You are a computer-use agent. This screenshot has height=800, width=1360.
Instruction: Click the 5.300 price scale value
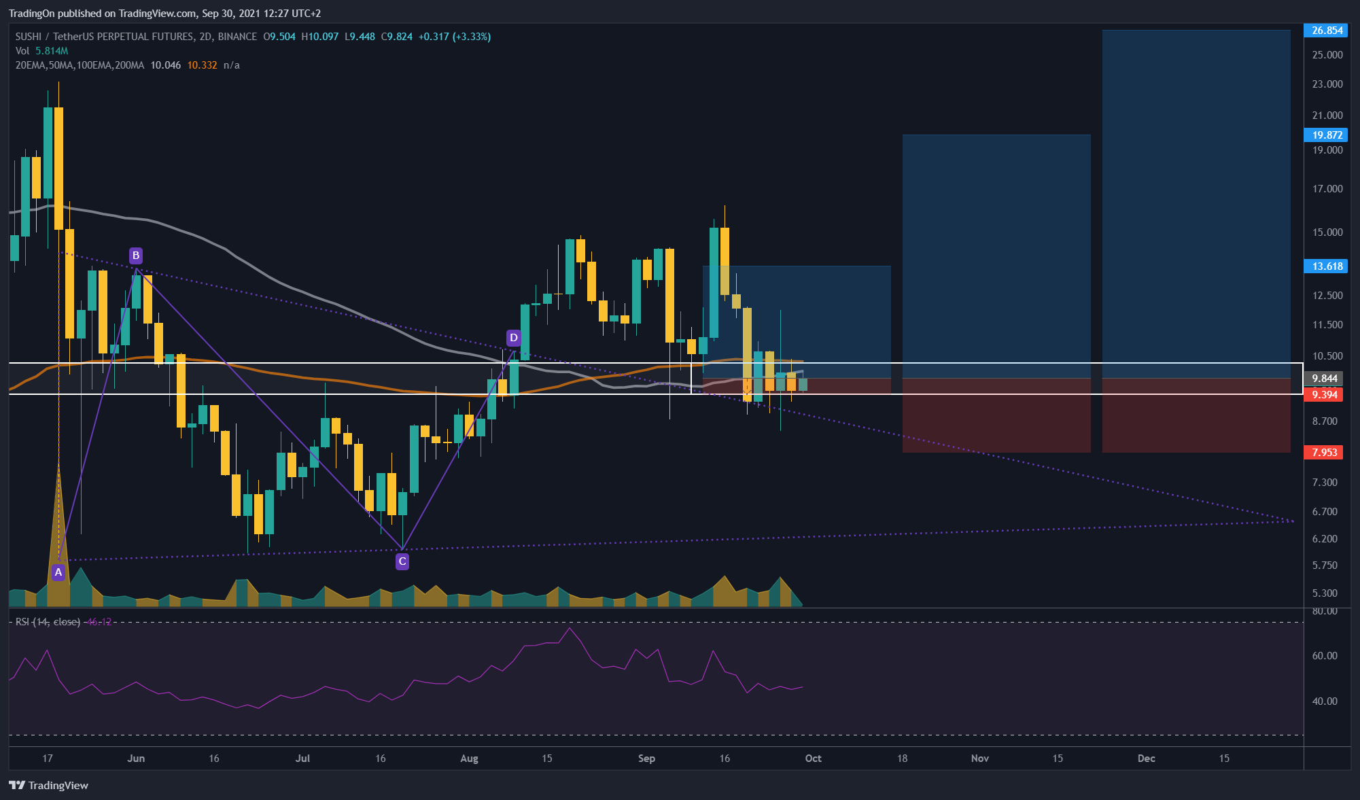(1325, 593)
